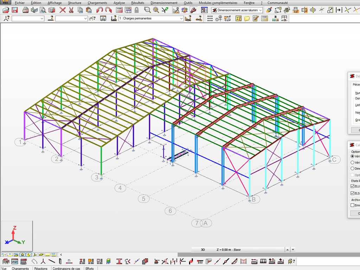Click bar drawing icon in bottom toolbar
This screenshot has width=360, height=270.
click(52, 261)
